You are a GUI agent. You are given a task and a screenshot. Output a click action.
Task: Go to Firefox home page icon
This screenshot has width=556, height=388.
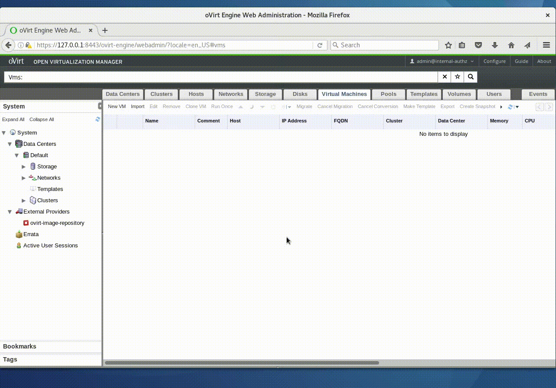[511, 45]
